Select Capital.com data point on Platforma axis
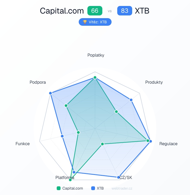The image size is (190, 195). 70,180
